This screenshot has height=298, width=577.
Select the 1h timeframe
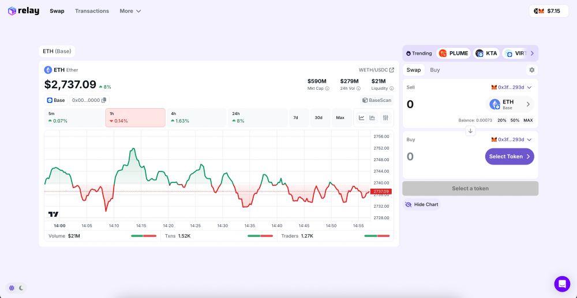(x=135, y=117)
